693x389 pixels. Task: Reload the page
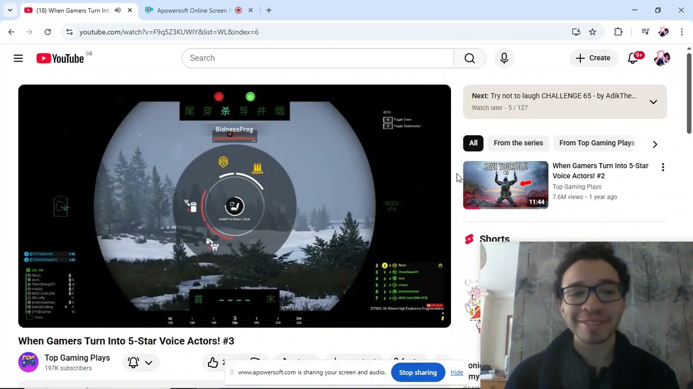48,32
